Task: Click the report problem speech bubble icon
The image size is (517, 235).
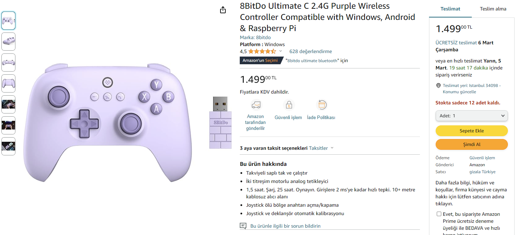Action: click(243, 226)
